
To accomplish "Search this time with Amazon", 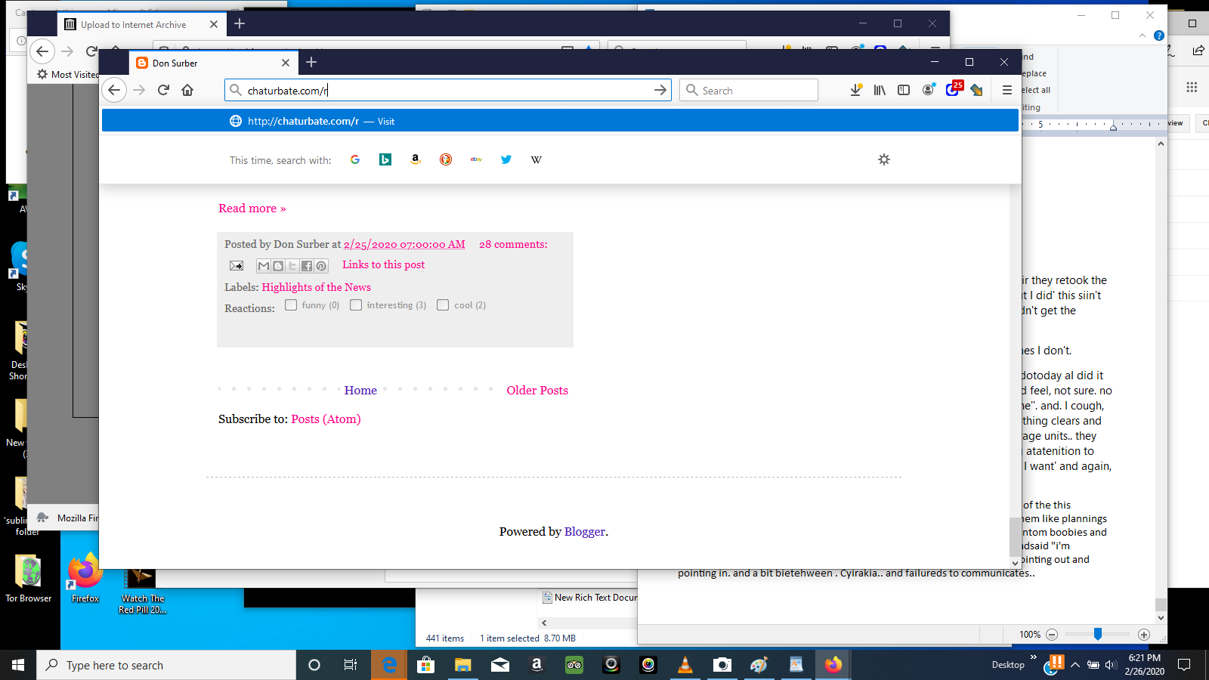I will (x=416, y=159).
